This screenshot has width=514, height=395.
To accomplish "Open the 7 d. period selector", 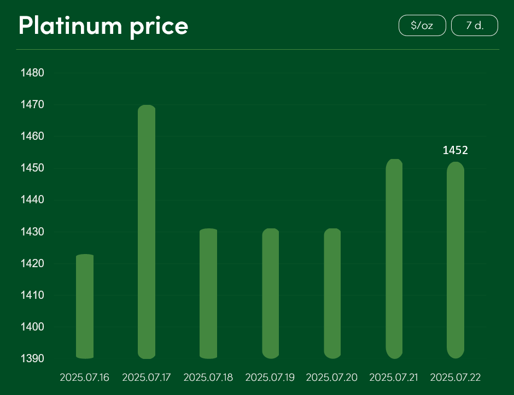I will click(475, 25).
